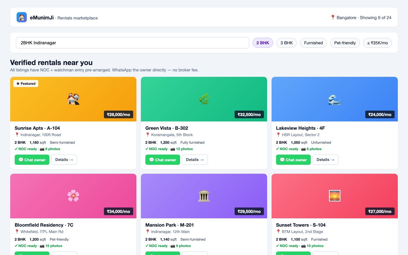Click the pin icon beside Koramangala, 5th Block
The width and height of the screenshot is (408, 255).
click(148, 135)
